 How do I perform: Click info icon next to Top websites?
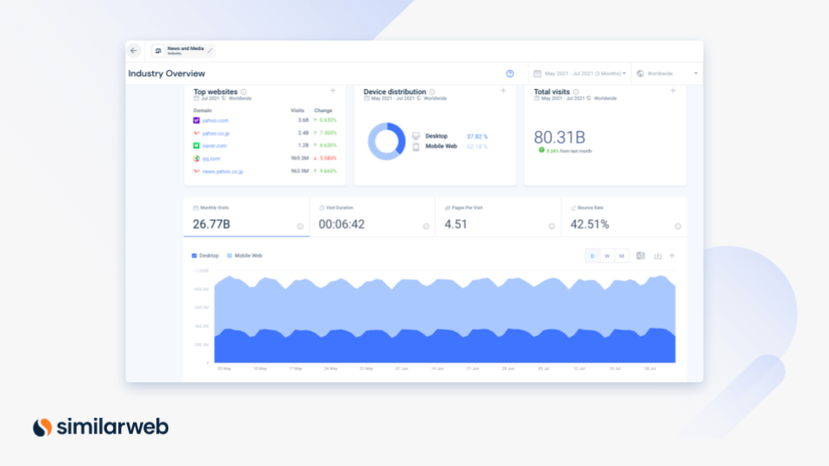click(x=244, y=92)
